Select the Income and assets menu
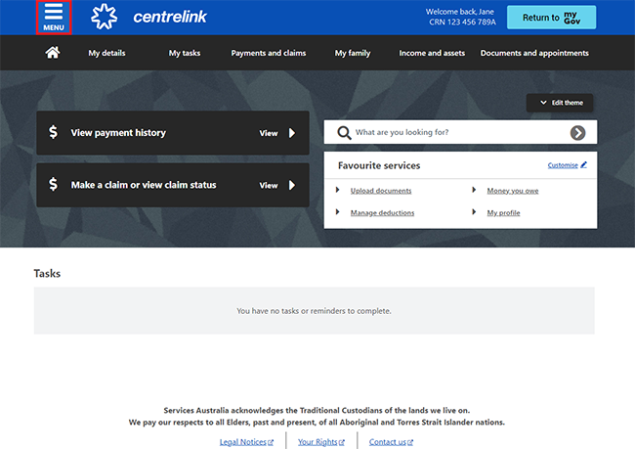 (432, 53)
